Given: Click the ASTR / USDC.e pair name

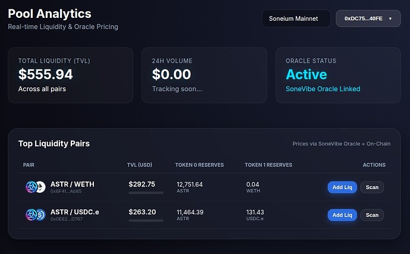Looking at the screenshot, I should click(74, 212).
